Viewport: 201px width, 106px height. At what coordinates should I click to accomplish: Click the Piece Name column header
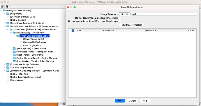(167, 31)
